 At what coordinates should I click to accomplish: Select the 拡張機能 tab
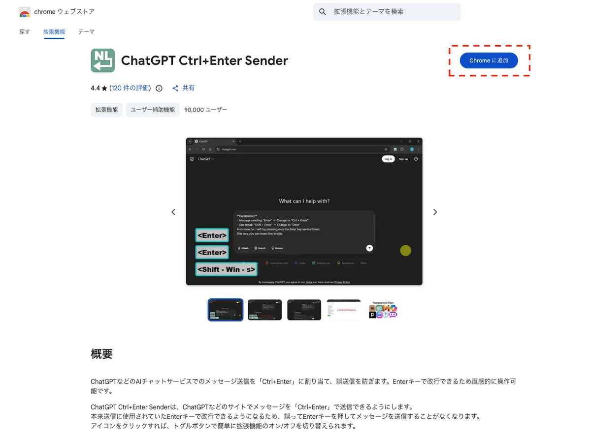pos(54,32)
